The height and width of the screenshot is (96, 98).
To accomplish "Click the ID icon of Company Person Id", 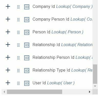I will coord(27,20).
